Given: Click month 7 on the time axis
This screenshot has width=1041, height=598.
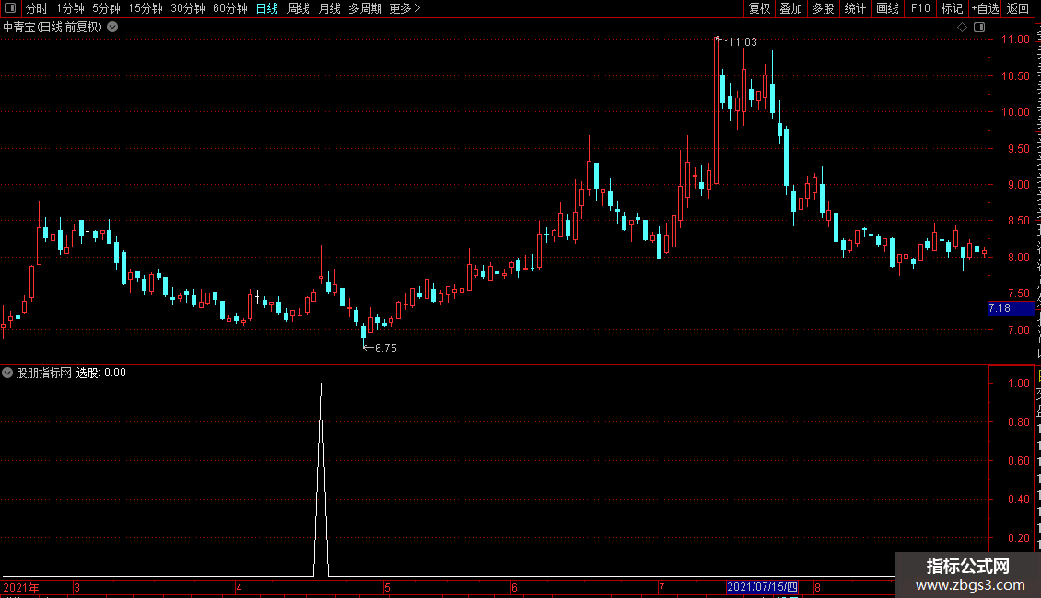Looking at the screenshot, I should [661, 587].
